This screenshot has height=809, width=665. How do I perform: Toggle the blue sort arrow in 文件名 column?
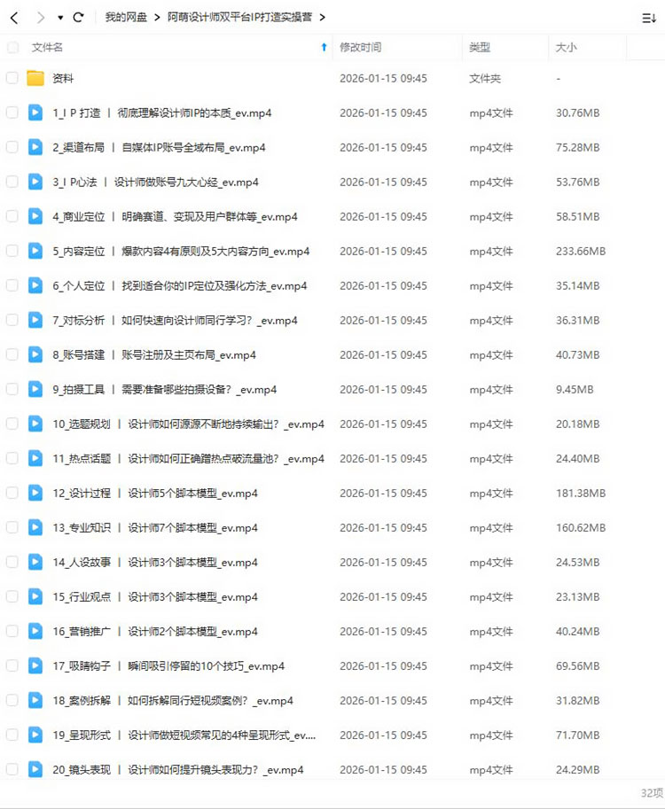[x=324, y=48]
